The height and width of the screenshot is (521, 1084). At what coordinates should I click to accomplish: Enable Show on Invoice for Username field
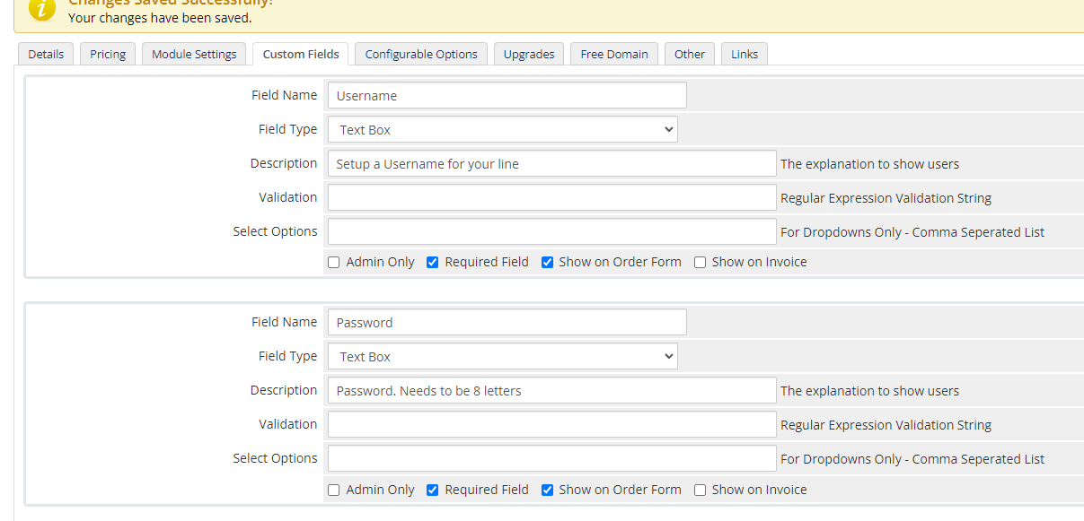click(700, 263)
